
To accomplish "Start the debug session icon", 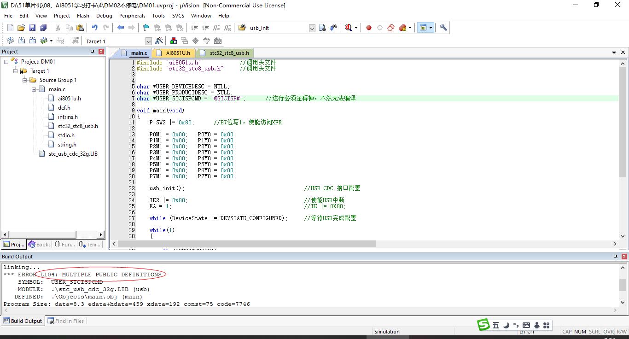I will [x=349, y=28].
